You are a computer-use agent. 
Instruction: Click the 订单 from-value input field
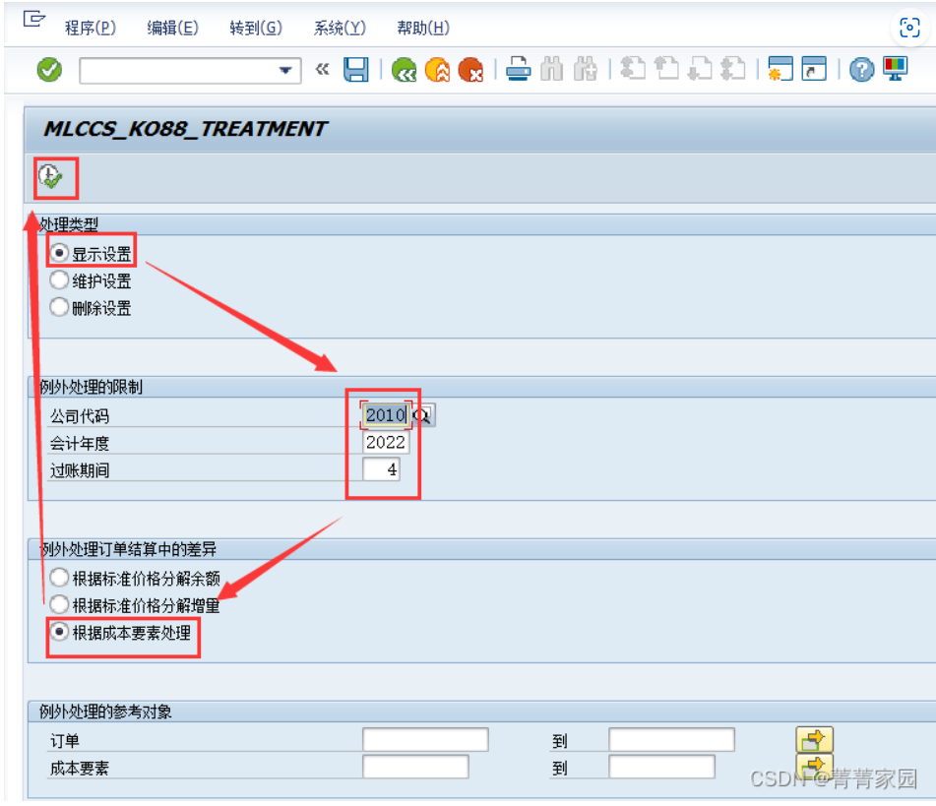[425, 740]
